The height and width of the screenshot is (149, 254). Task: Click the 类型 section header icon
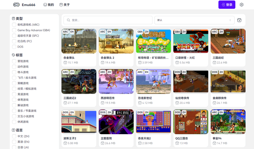click(13, 18)
